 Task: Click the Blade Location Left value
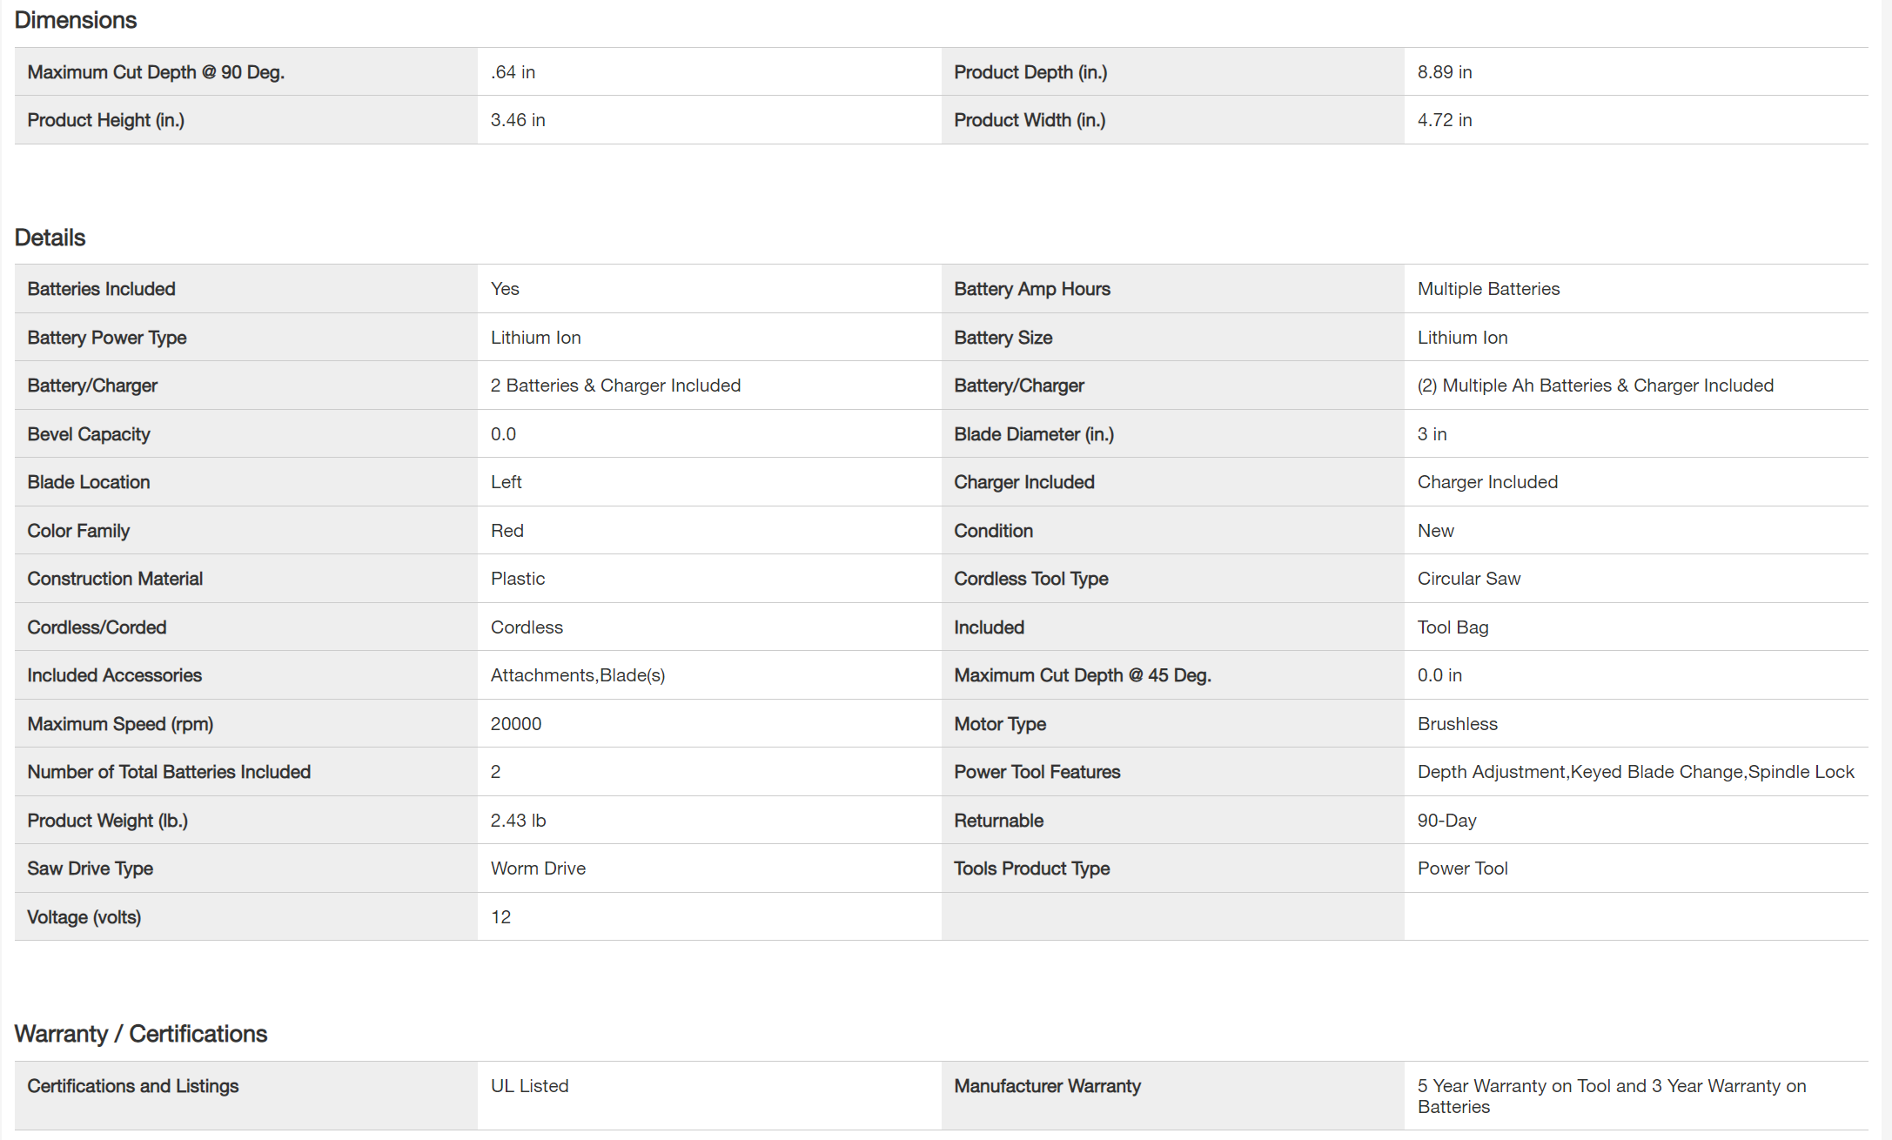pyautogui.click(x=506, y=482)
